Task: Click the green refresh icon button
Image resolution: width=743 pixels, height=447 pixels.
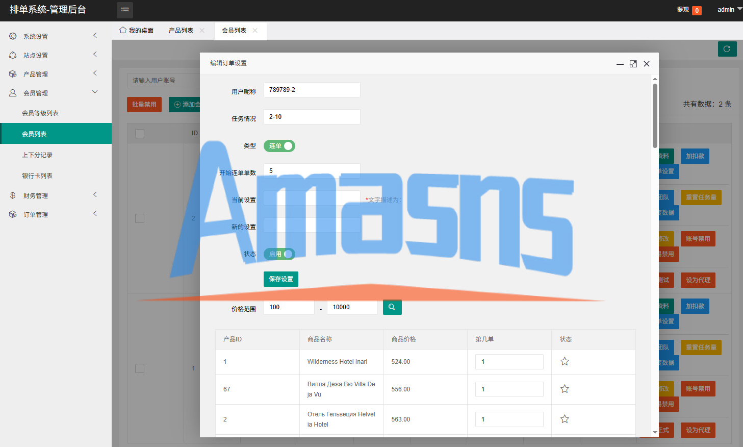Action: [x=727, y=49]
